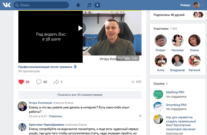Click the blue down arrow after video title

point(75,67)
